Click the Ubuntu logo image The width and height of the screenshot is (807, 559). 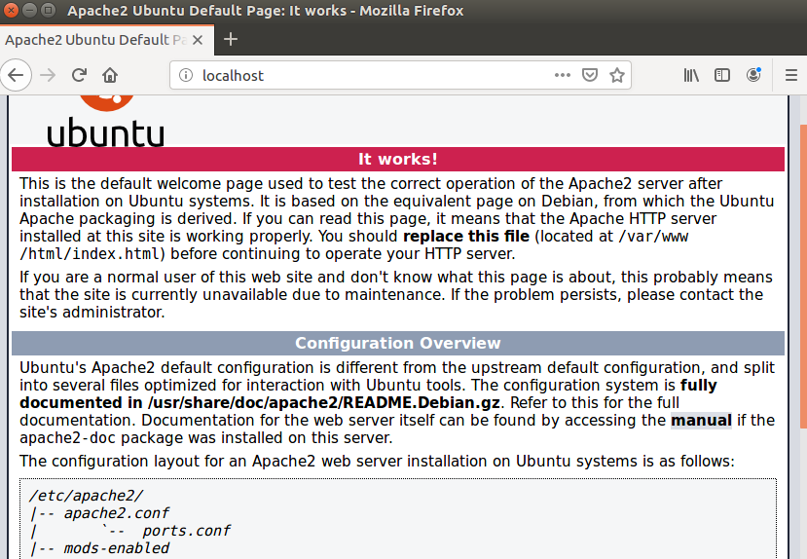[106, 121]
